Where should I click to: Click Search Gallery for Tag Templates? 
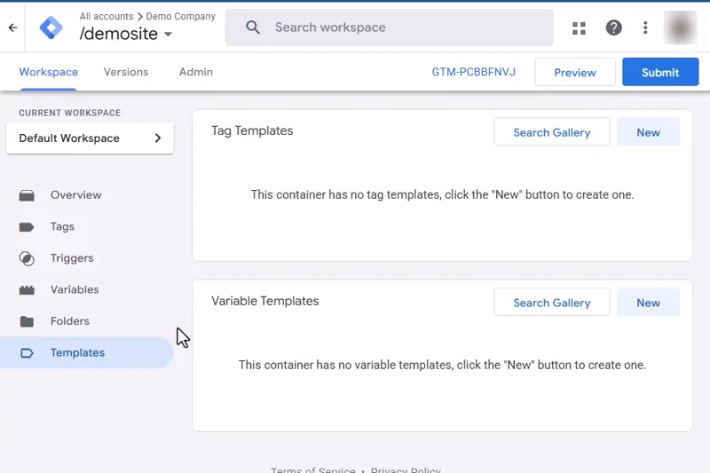[551, 132]
